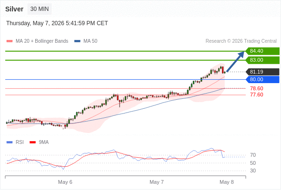This screenshot has width=281, height=190.
Task: Click the Silver instrument title
Action: pos(14,9)
